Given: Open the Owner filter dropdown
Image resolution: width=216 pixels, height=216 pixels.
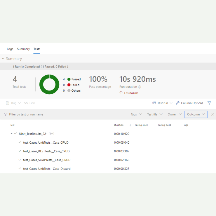Looking at the screenshot, I should click(175, 114).
